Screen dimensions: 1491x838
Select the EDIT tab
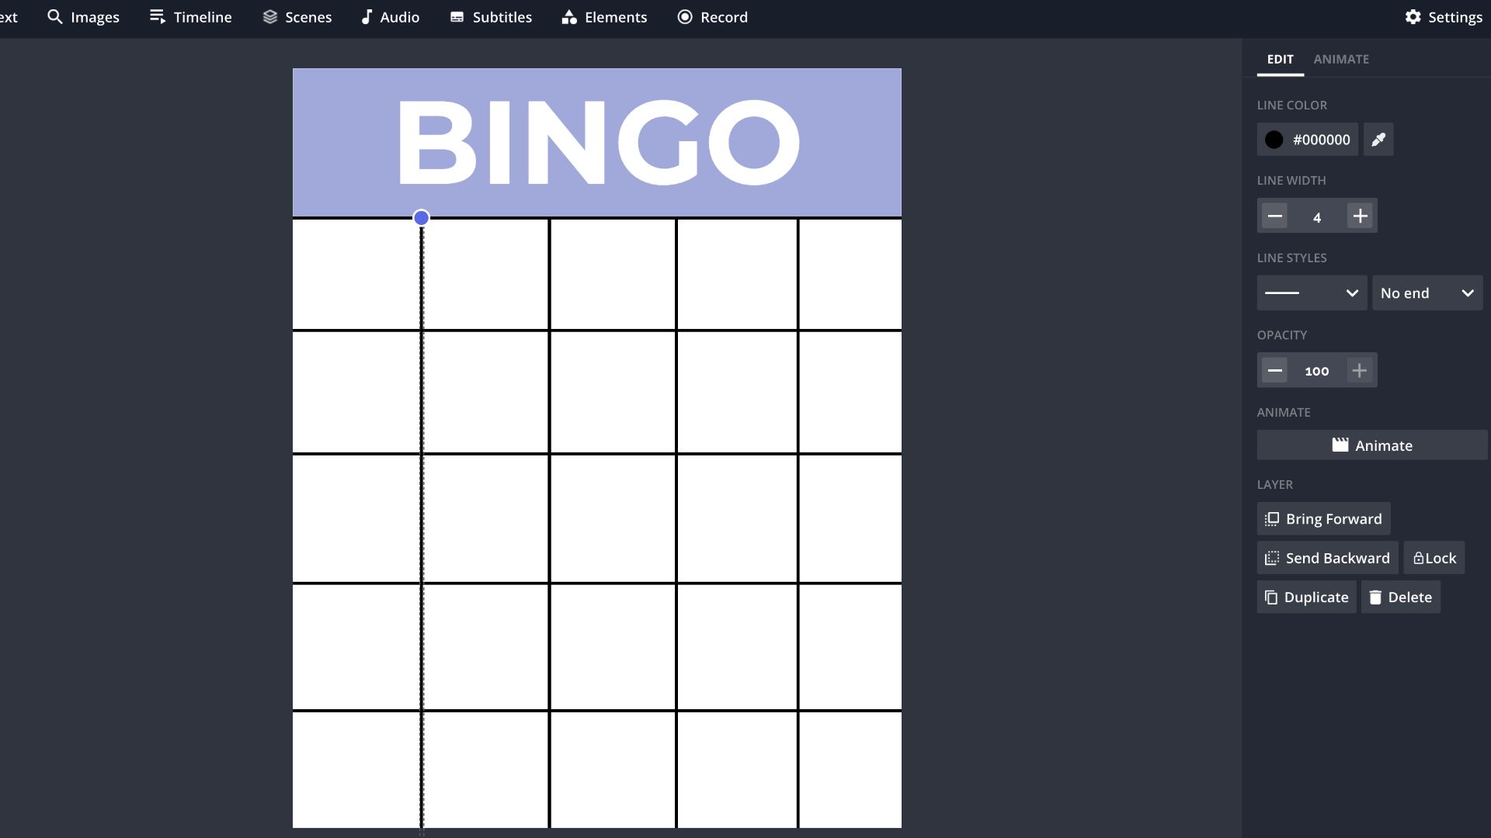tap(1280, 58)
